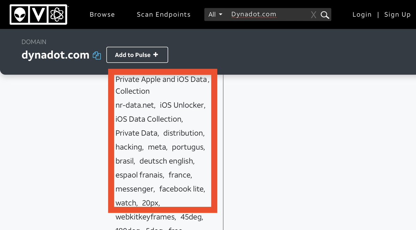
Task: Open the facebook lite tag
Action: point(182,189)
